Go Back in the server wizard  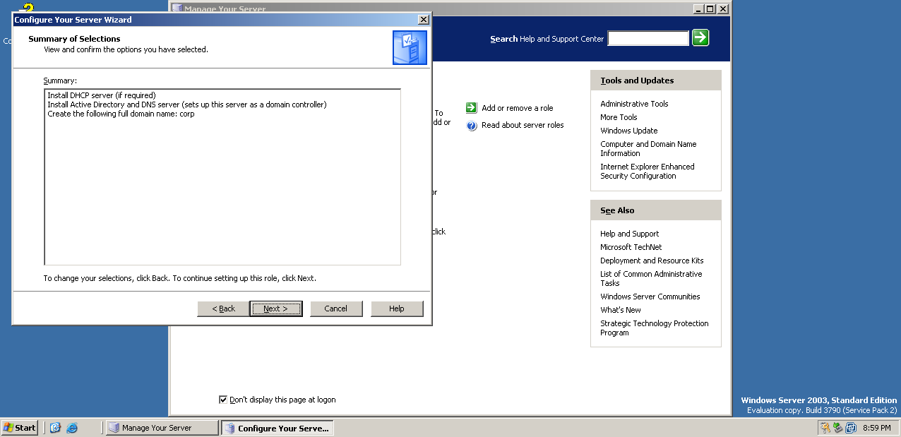[x=223, y=309]
